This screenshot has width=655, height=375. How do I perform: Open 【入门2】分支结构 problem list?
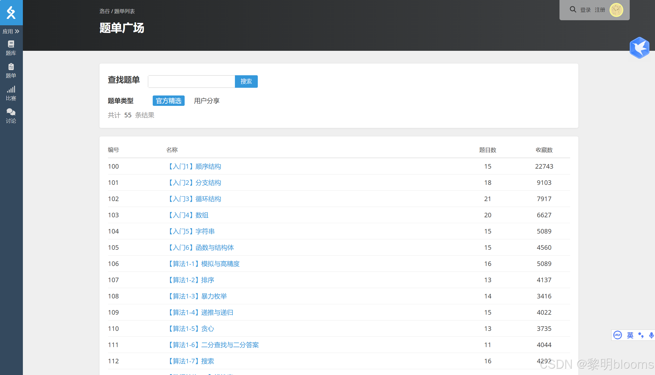194,183
